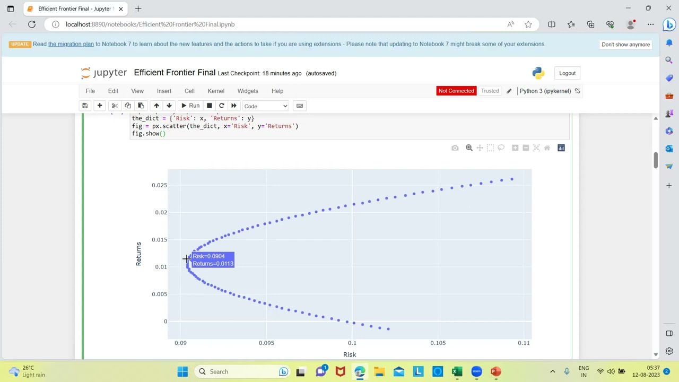Open the Kernel menu
Viewport: 679px width, 382px height.
tap(216, 91)
